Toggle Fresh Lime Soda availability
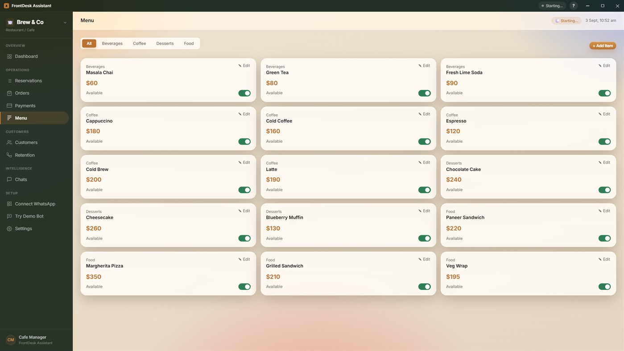Viewport: 624px width, 351px height. click(x=604, y=93)
